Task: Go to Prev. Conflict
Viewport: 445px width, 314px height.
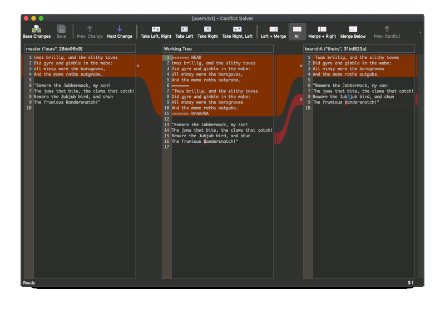Action: pos(387,32)
